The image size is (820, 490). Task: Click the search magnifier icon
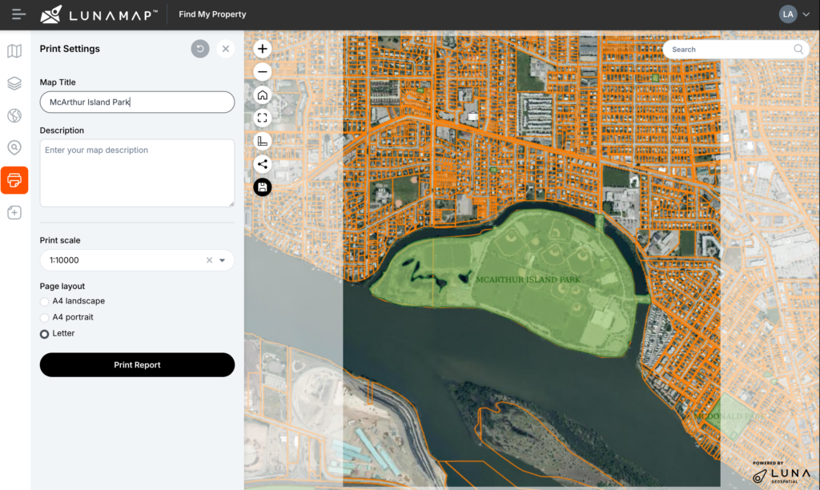(x=798, y=49)
